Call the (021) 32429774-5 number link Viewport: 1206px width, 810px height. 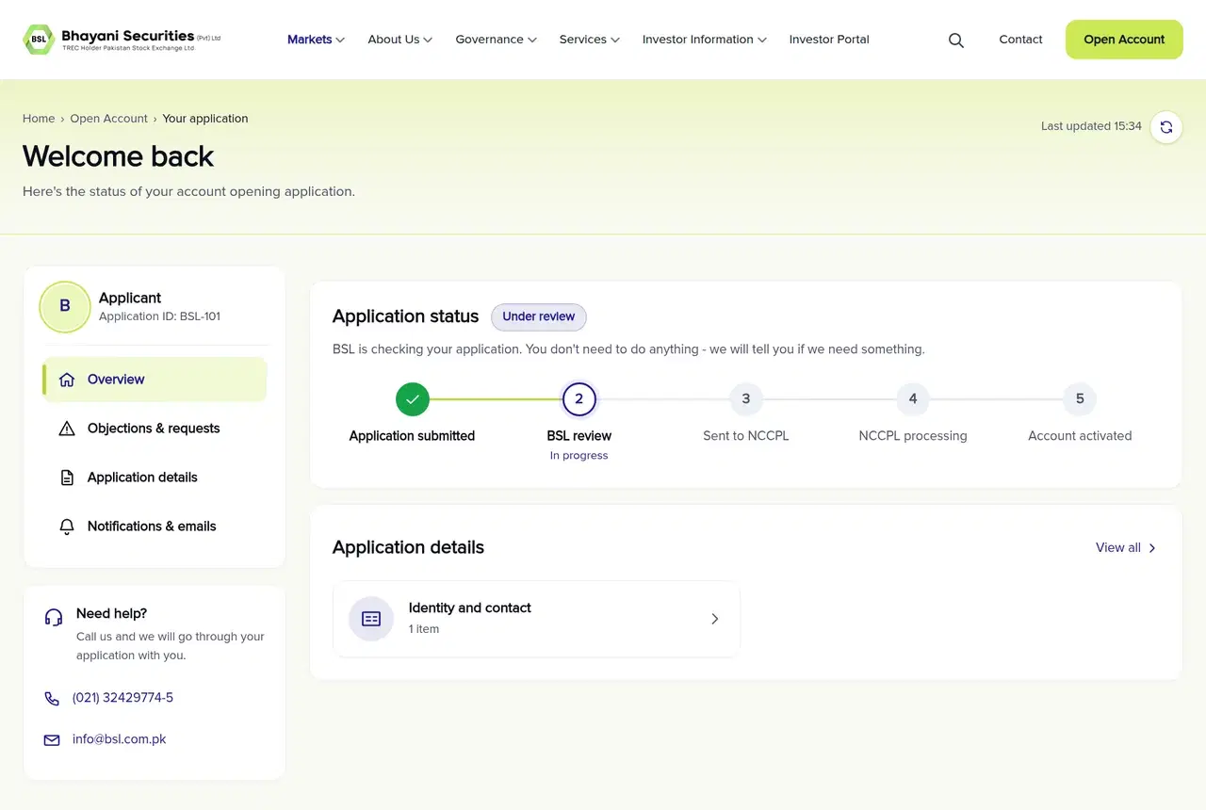122,699
